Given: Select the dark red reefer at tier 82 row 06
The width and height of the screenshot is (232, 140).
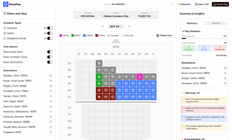Looking at the screenshot, I should pos(99,97).
